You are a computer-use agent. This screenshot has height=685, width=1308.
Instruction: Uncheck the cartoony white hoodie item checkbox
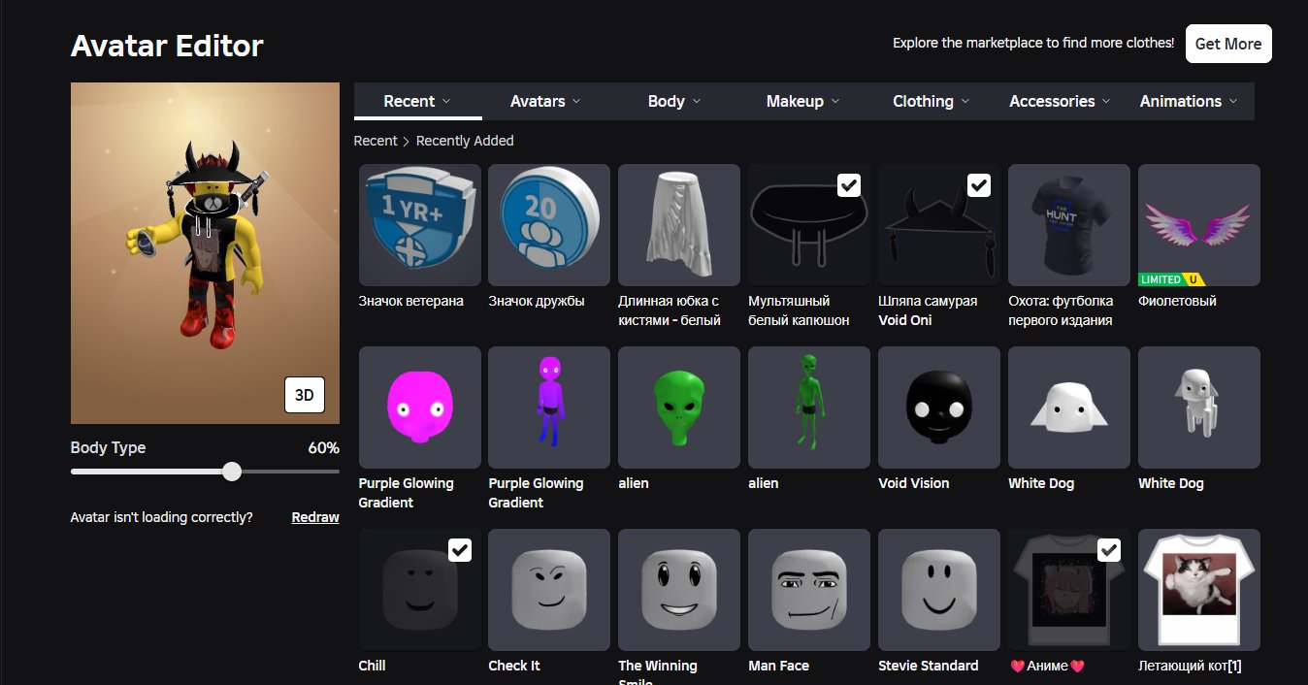click(849, 185)
